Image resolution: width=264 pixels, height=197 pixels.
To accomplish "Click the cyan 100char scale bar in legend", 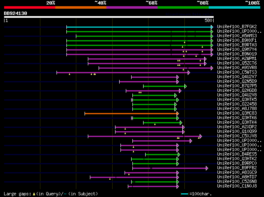I will pos(184,194).
